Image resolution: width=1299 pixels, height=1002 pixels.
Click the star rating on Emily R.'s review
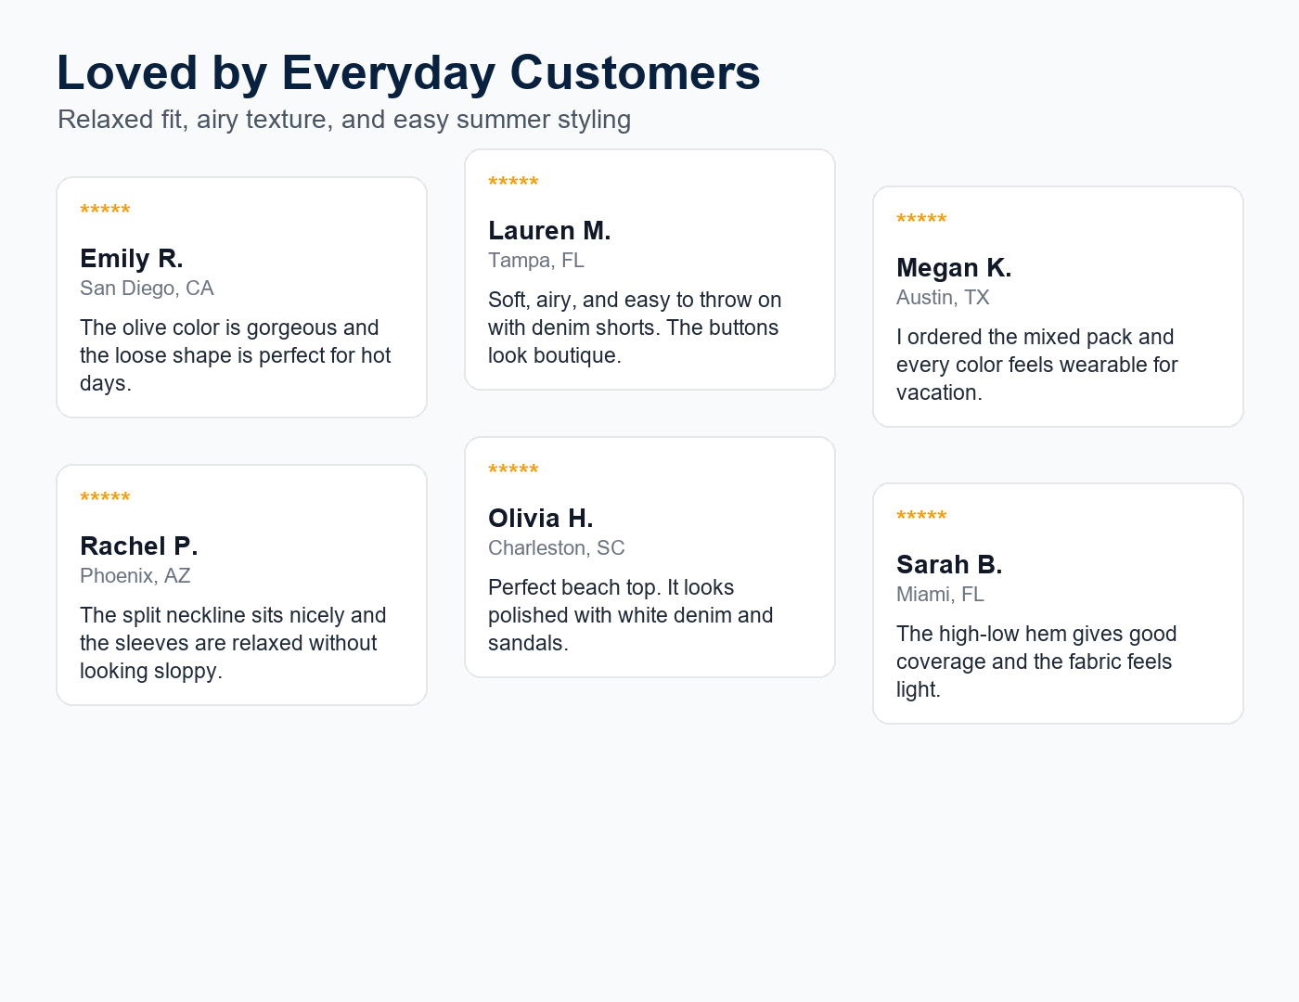pos(105,211)
